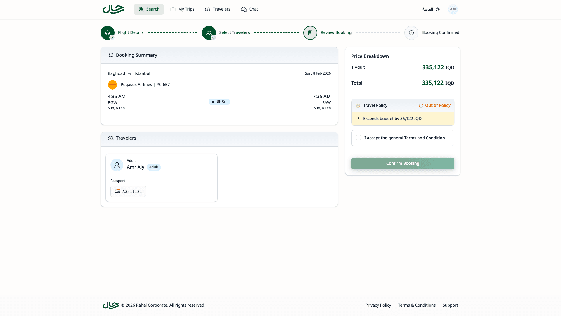Open the Out of Policy link

tap(438, 105)
